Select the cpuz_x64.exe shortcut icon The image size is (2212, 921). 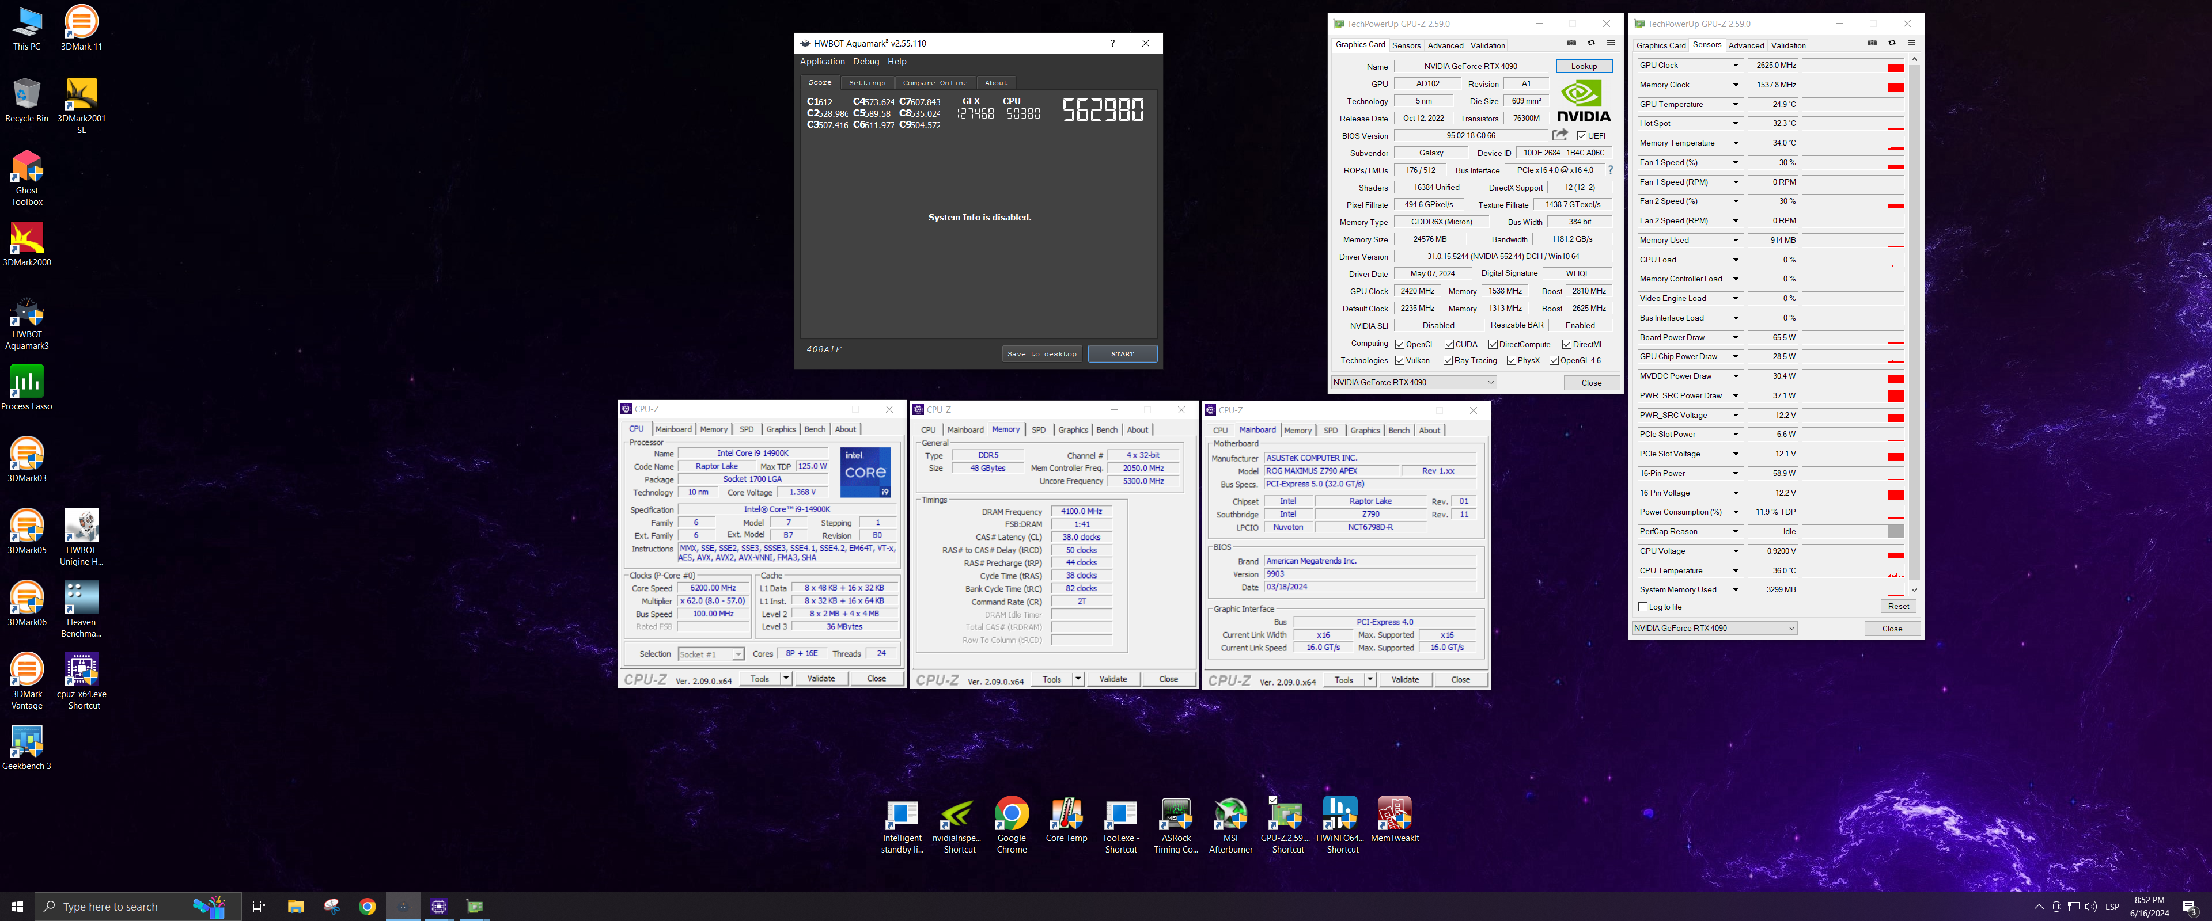pos(81,682)
